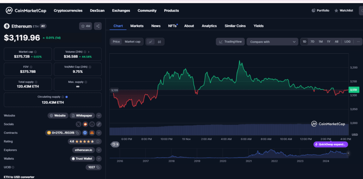363x179 pixels.
Task: Switch to the Analytics tab
Action: 209,26
